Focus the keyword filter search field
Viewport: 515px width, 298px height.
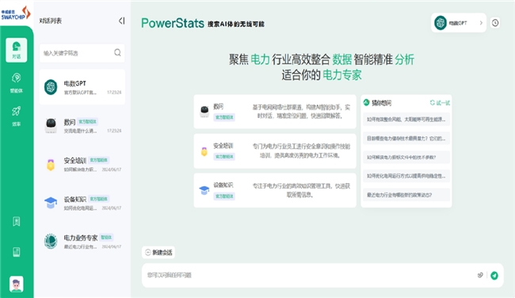point(82,53)
